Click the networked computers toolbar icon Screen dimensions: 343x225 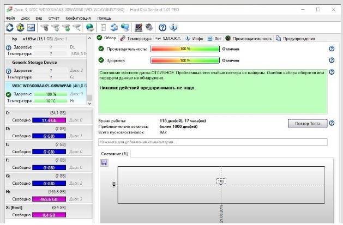[x=125, y=27]
